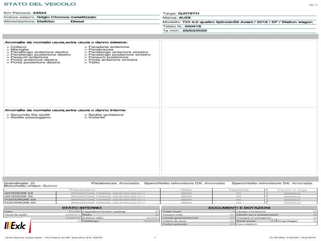This screenshot has width=321, height=241.
Task: Click the Arval Service Lease Italia footer address
Action: (54, 238)
